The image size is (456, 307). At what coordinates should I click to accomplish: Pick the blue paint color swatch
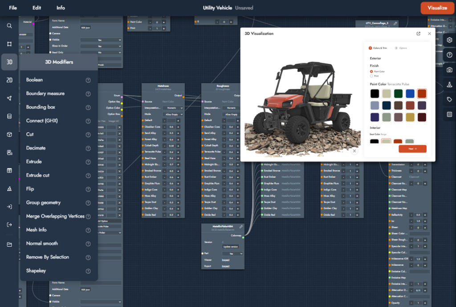[x=410, y=94]
